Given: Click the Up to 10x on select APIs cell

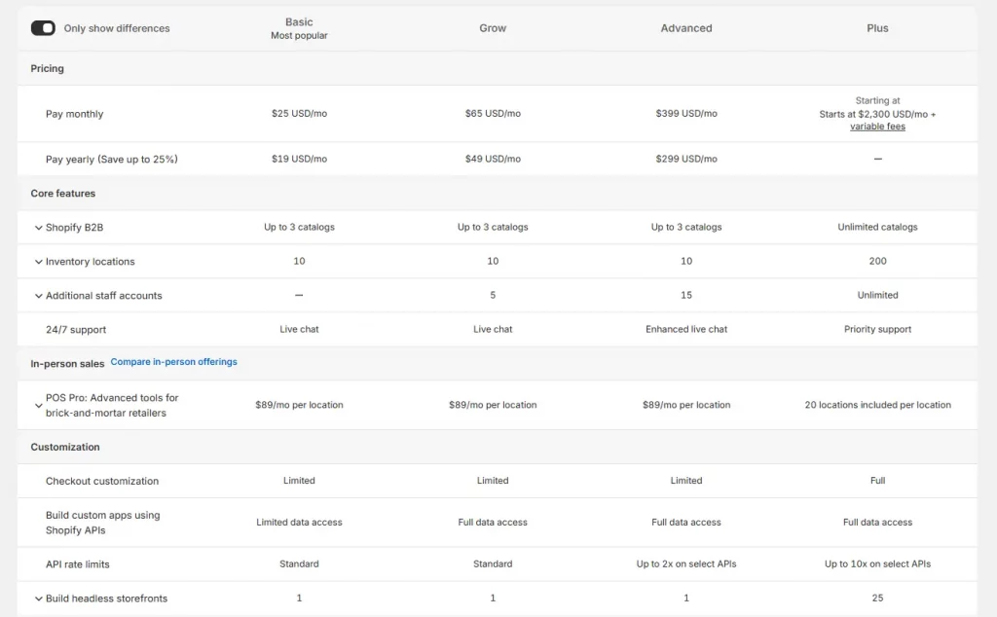Looking at the screenshot, I should pos(877,563).
